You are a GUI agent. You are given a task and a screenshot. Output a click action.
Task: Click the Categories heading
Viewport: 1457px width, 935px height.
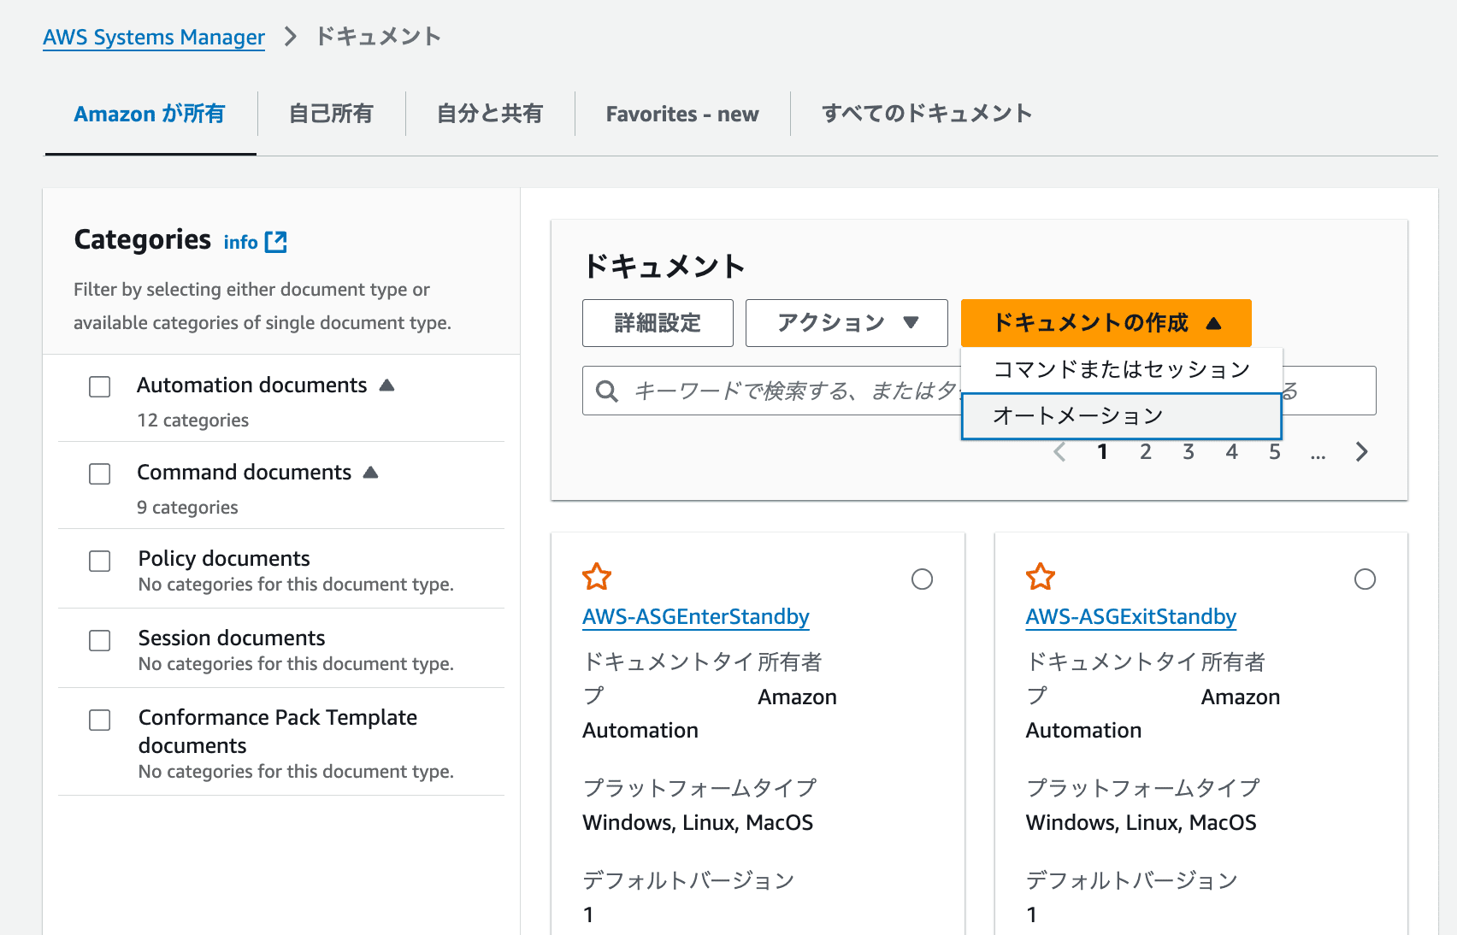pos(143,240)
